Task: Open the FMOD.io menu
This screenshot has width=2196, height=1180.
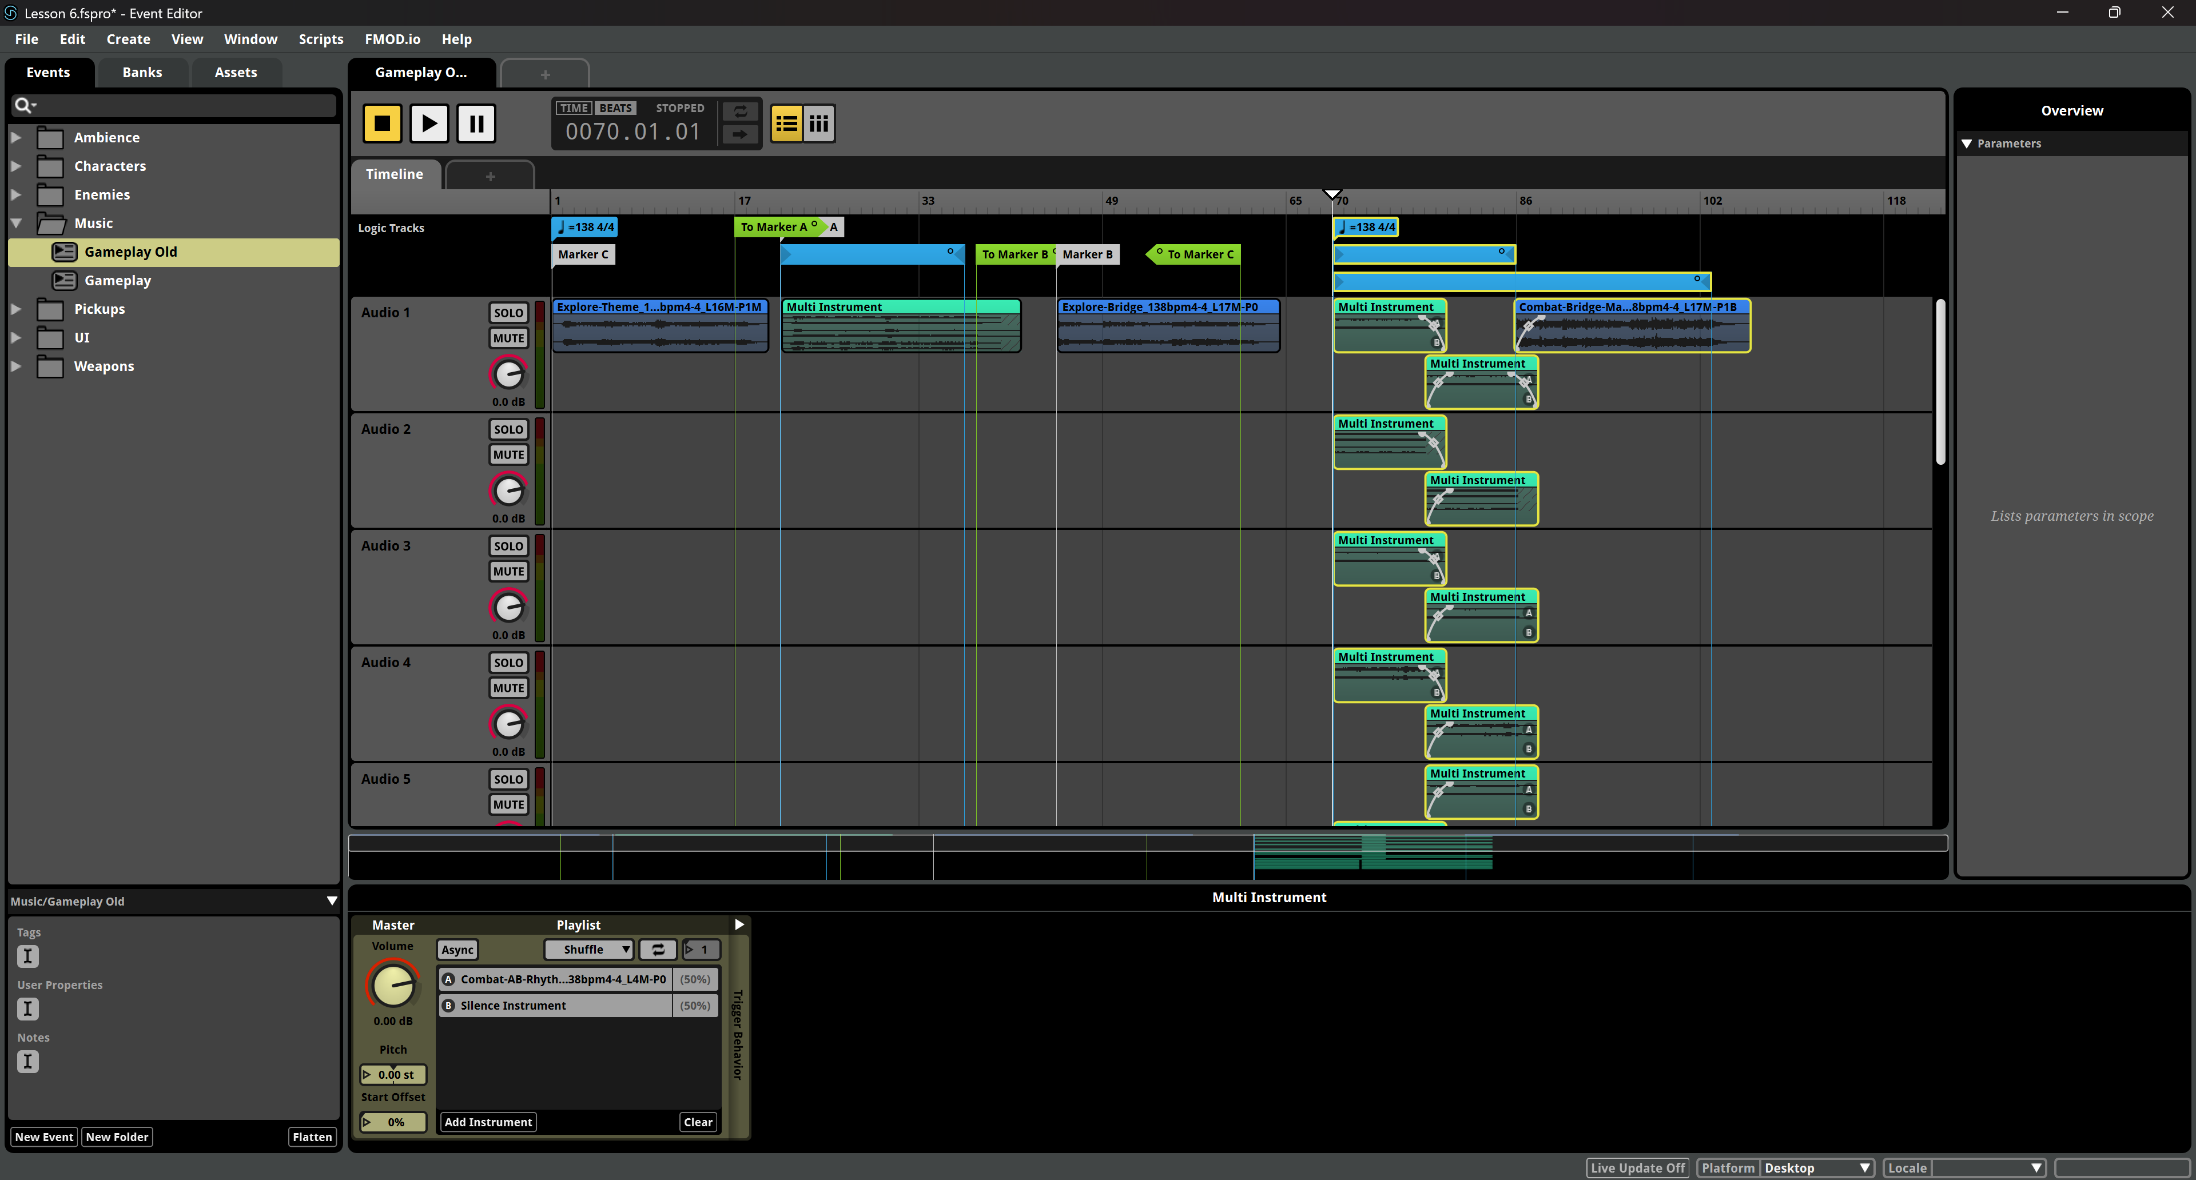Action: [x=392, y=39]
